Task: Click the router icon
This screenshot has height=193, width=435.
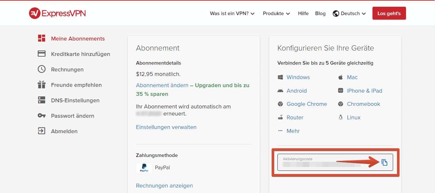Action: pyautogui.click(x=280, y=117)
